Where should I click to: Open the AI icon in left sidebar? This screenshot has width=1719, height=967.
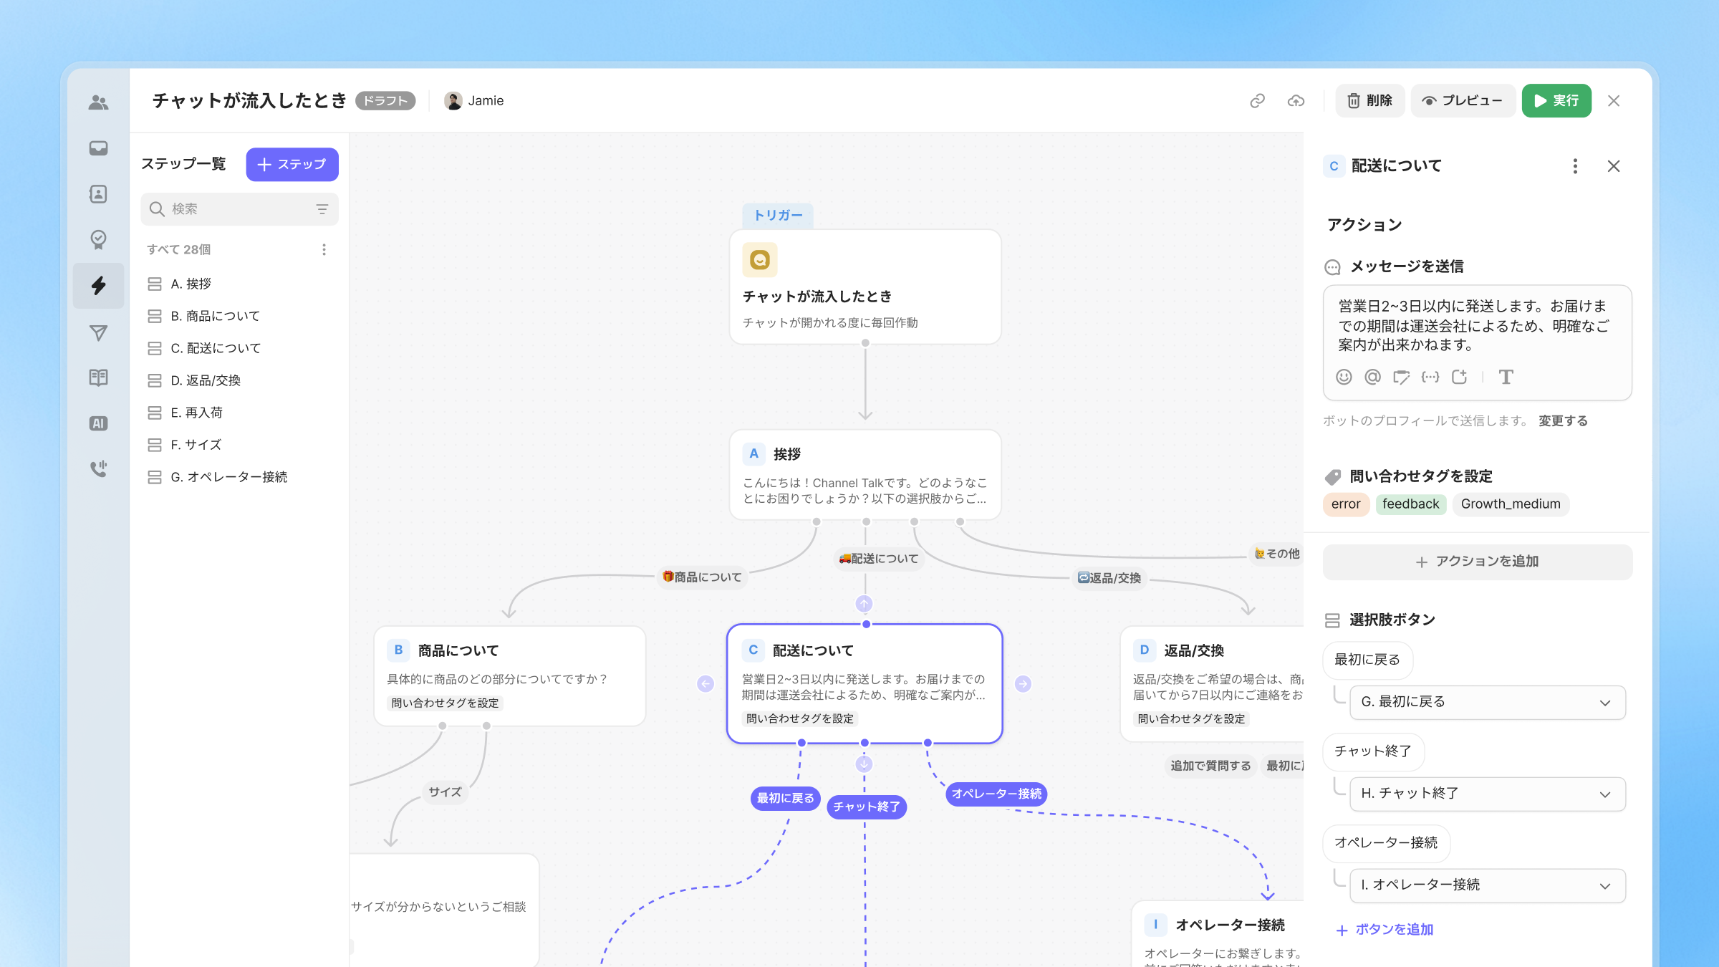[98, 423]
